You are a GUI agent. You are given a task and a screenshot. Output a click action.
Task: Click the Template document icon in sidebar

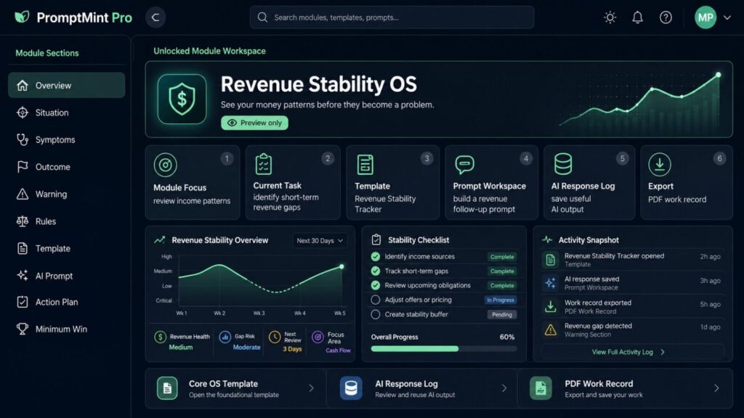(23, 248)
